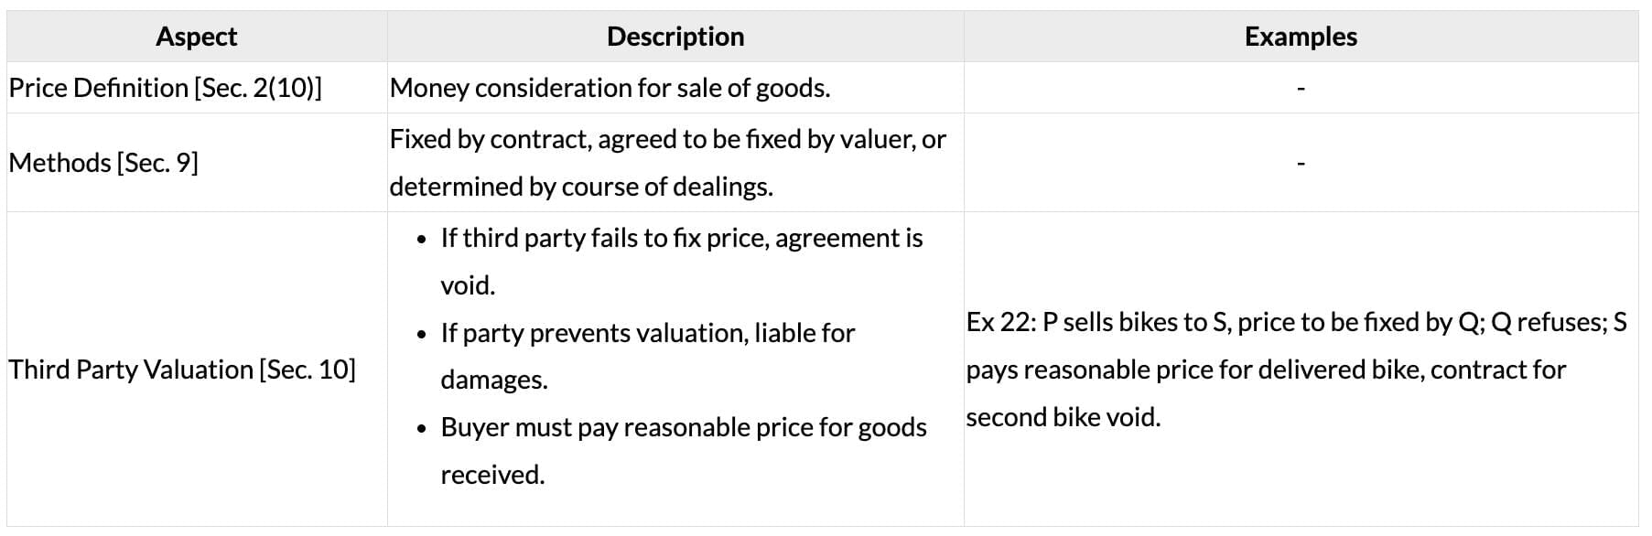Click bullet dot before "Buyer must pay"
1652x536 pixels.
pyautogui.click(x=421, y=429)
